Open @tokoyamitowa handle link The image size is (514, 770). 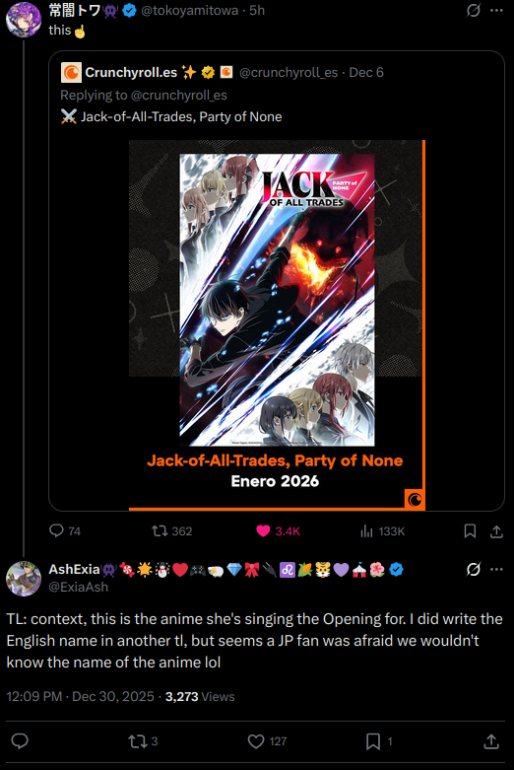pos(190,10)
